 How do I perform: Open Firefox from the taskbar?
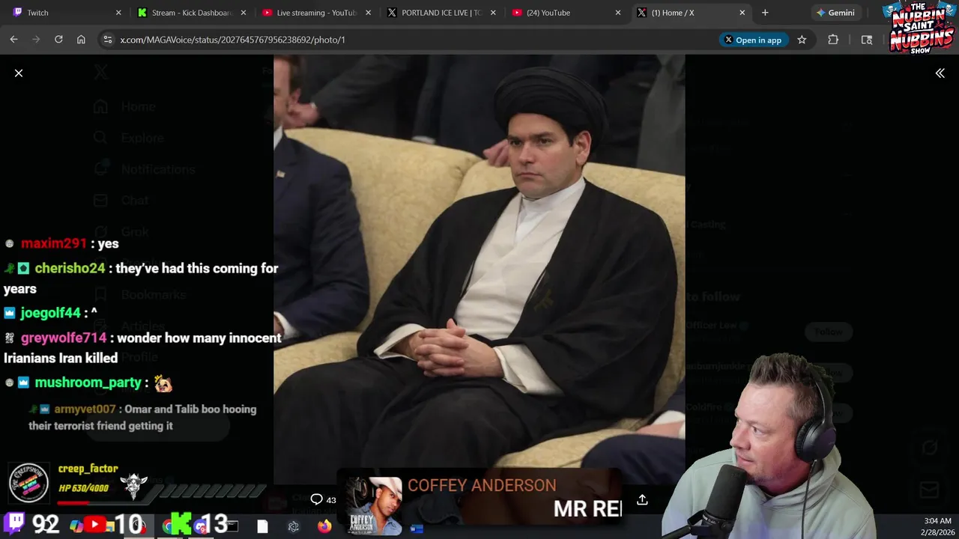(324, 527)
